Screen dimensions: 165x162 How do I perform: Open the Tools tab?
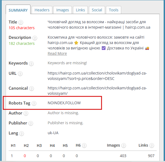point(113,10)
